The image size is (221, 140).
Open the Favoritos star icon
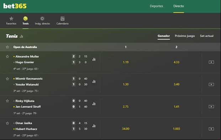[x=11, y=19]
